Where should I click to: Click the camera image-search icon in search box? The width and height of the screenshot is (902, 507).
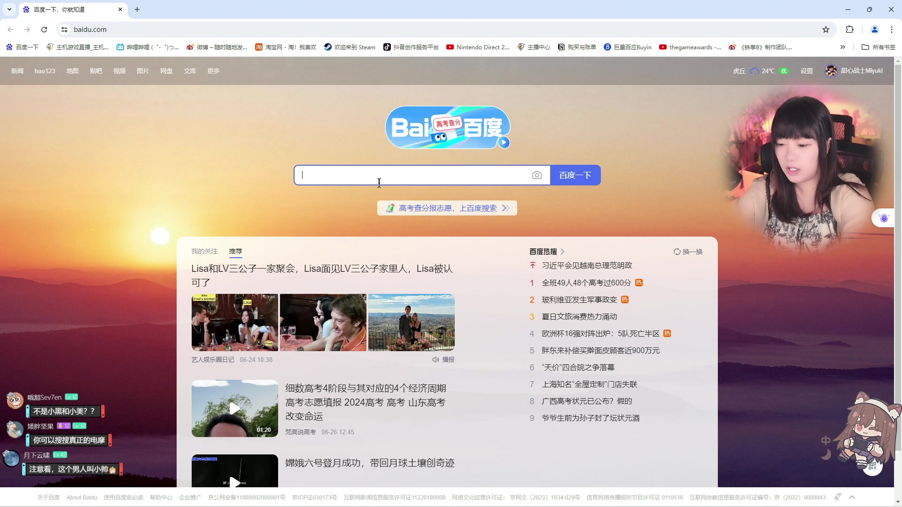[537, 175]
